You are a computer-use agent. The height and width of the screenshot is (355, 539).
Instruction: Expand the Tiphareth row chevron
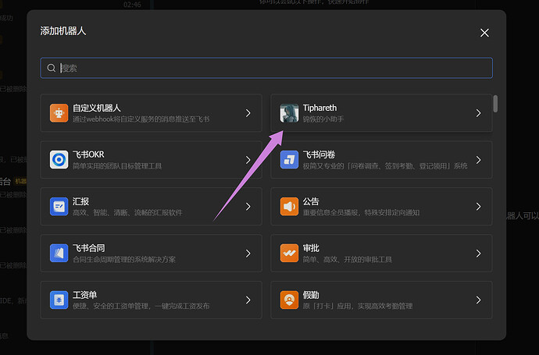[x=479, y=113]
